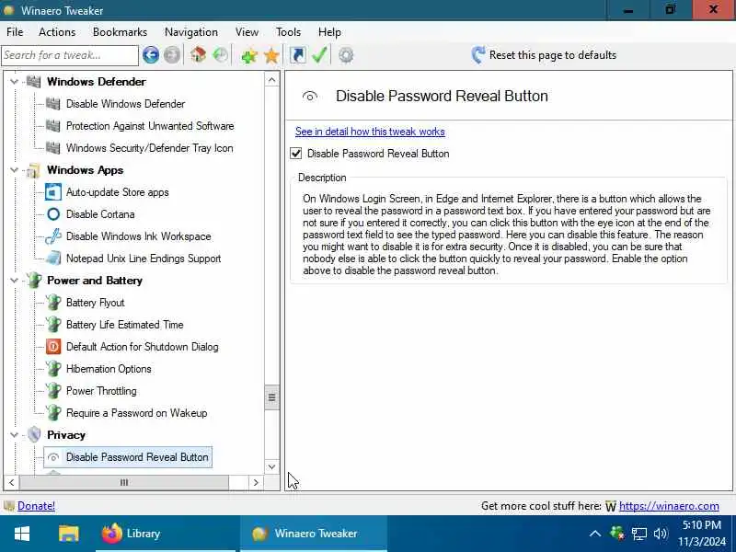Open See in detail how this tweak works link
Screen dimensions: 736x552
point(370,132)
